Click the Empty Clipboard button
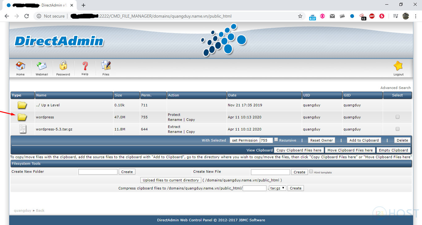Viewport: 422px width, 225px height. [x=394, y=150]
